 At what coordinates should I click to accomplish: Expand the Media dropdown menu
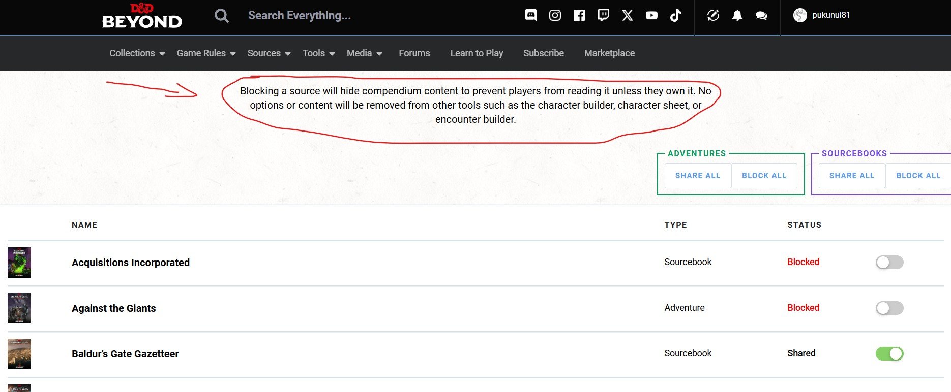pyautogui.click(x=365, y=53)
